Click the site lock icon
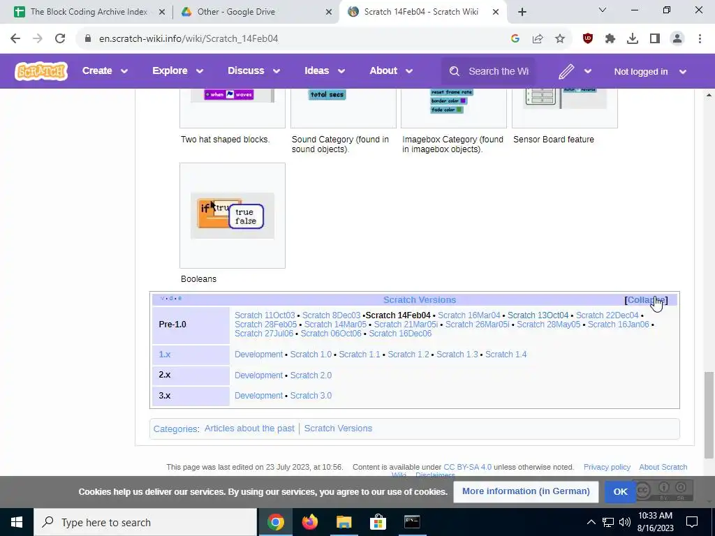Screen dimensions: 715x536 click(x=88, y=39)
